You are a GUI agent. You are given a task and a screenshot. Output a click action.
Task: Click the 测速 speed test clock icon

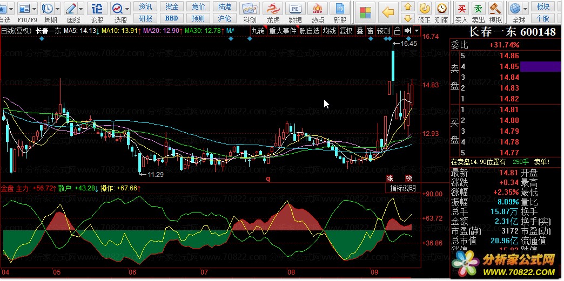point(442,8)
